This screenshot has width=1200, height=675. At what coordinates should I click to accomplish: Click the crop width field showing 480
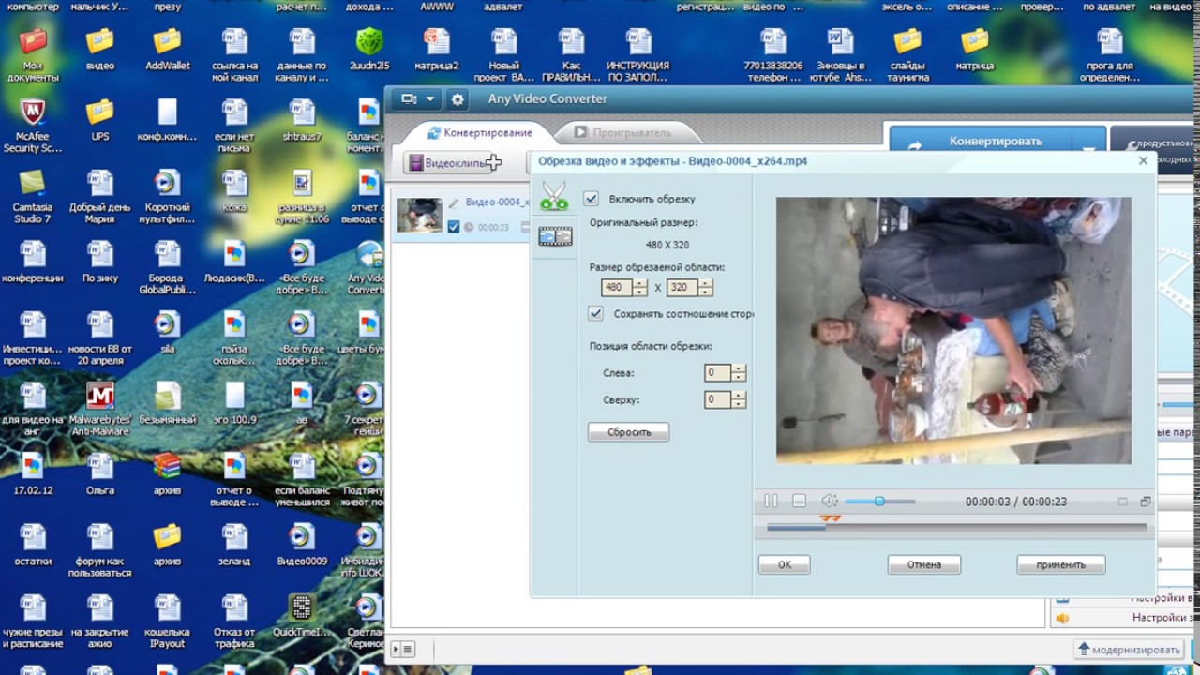tap(618, 288)
